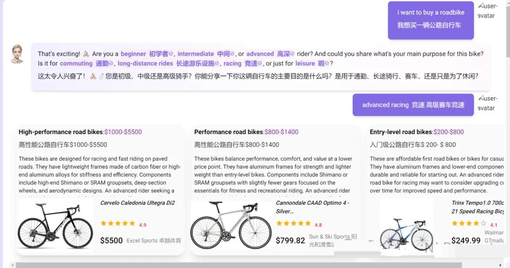Open the Cervelo Caledonia bike image
This screenshot has width=510, height=268.
(55, 226)
